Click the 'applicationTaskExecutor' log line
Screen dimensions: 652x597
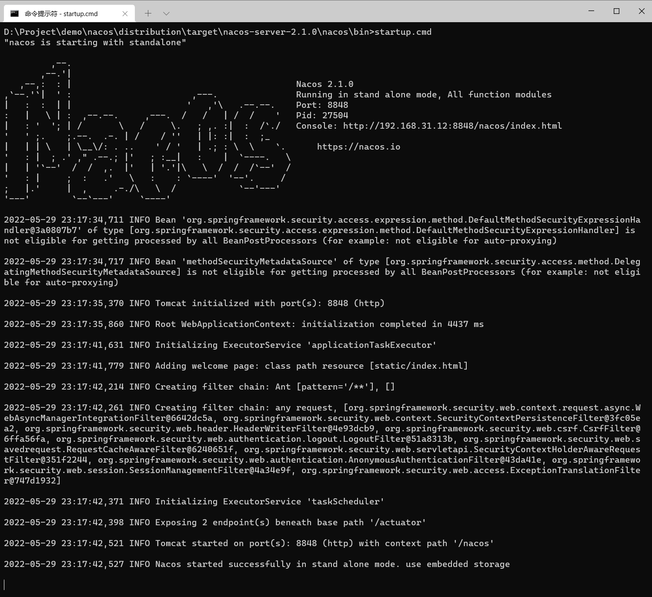pyautogui.click(x=220, y=345)
